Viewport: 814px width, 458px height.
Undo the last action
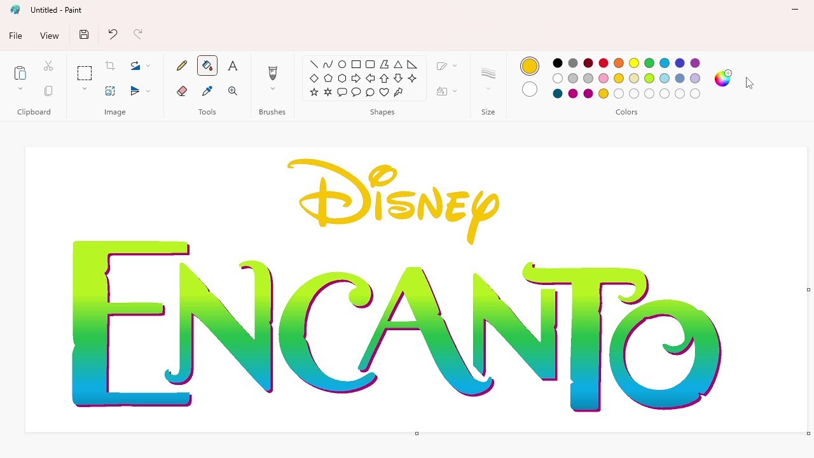(113, 34)
